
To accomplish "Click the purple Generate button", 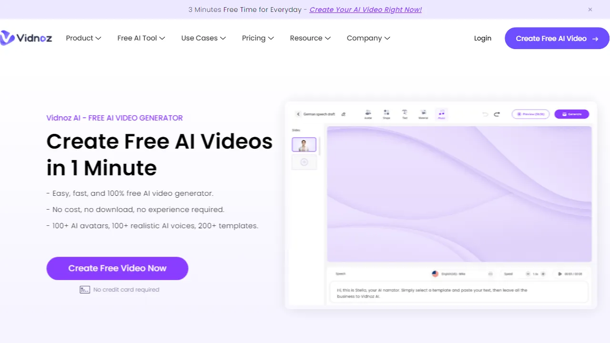I will click(572, 114).
